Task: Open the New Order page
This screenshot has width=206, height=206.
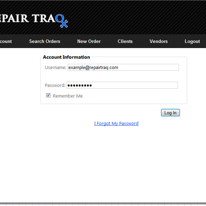Action: click(89, 41)
